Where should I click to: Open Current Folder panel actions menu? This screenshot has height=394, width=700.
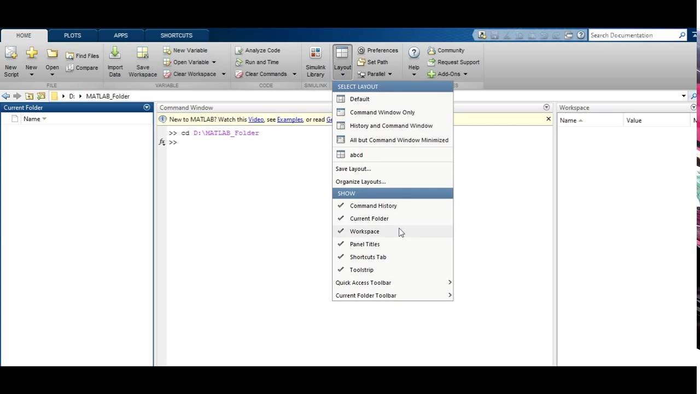point(147,107)
